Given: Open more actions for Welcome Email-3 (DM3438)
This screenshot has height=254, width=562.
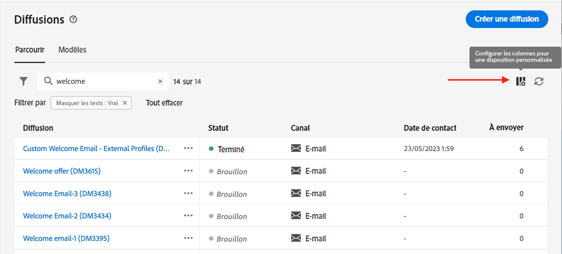Looking at the screenshot, I should (188, 193).
